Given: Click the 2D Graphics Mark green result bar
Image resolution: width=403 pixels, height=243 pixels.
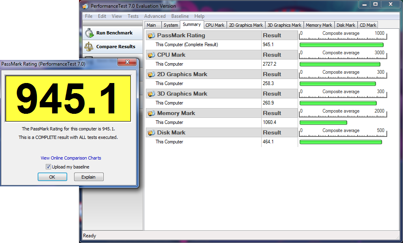Looking at the screenshot, I should tap(338, 83).
